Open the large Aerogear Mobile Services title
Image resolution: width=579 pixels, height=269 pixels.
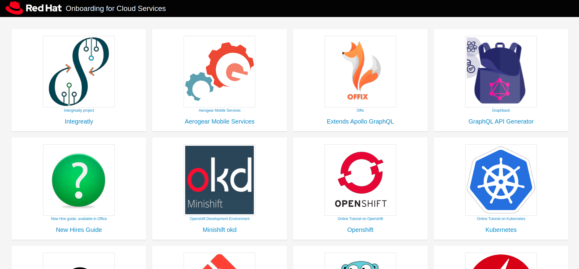[x=219, y=121]
